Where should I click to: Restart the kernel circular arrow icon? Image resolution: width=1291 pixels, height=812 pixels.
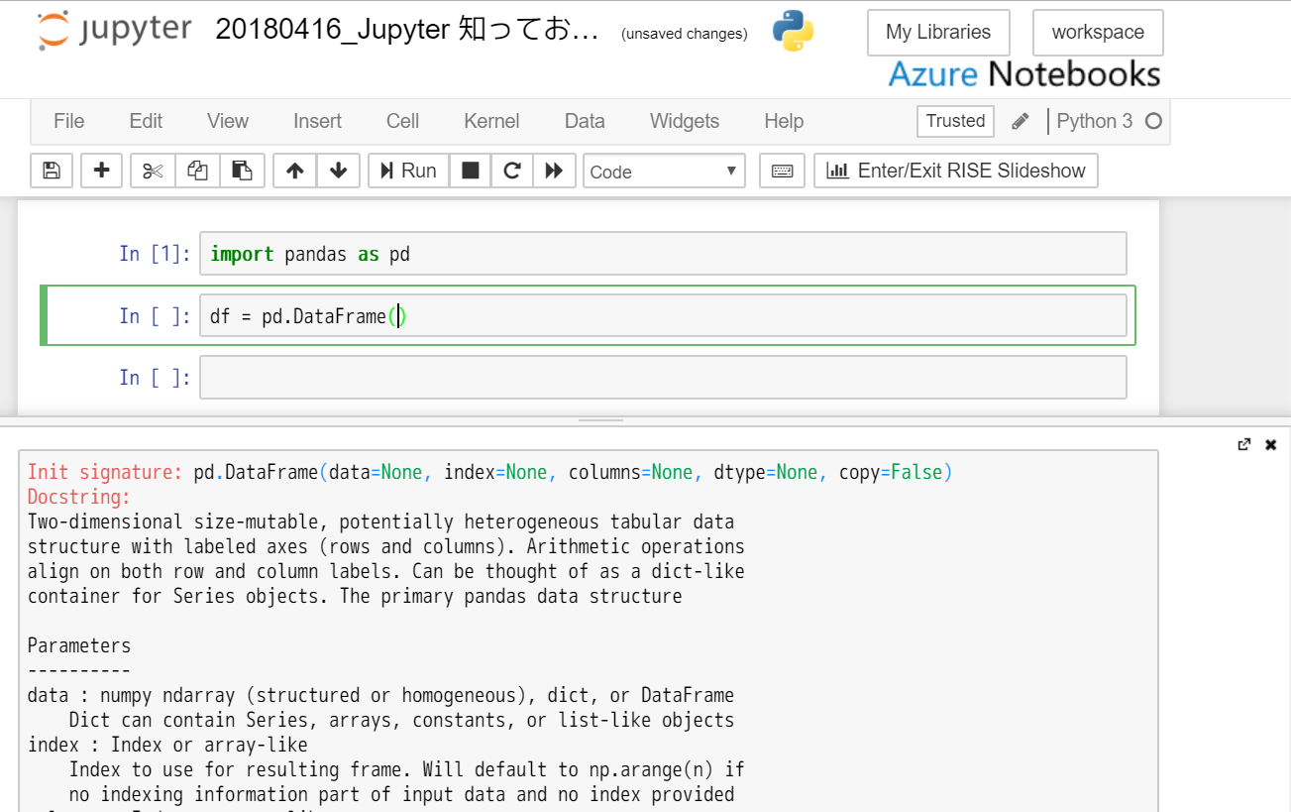512,171
